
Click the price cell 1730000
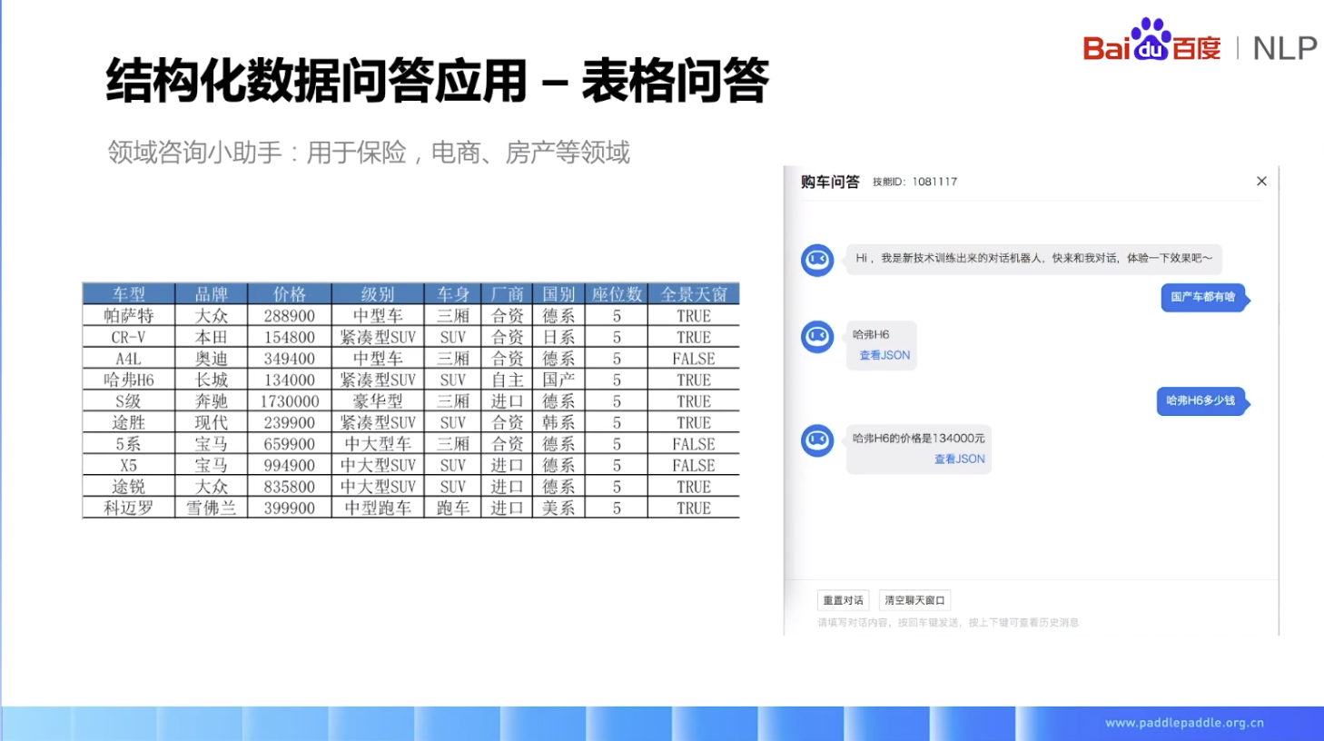290,401
